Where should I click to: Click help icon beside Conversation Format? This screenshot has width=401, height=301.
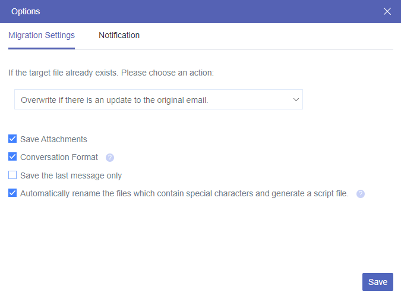[x=109, y=158]
